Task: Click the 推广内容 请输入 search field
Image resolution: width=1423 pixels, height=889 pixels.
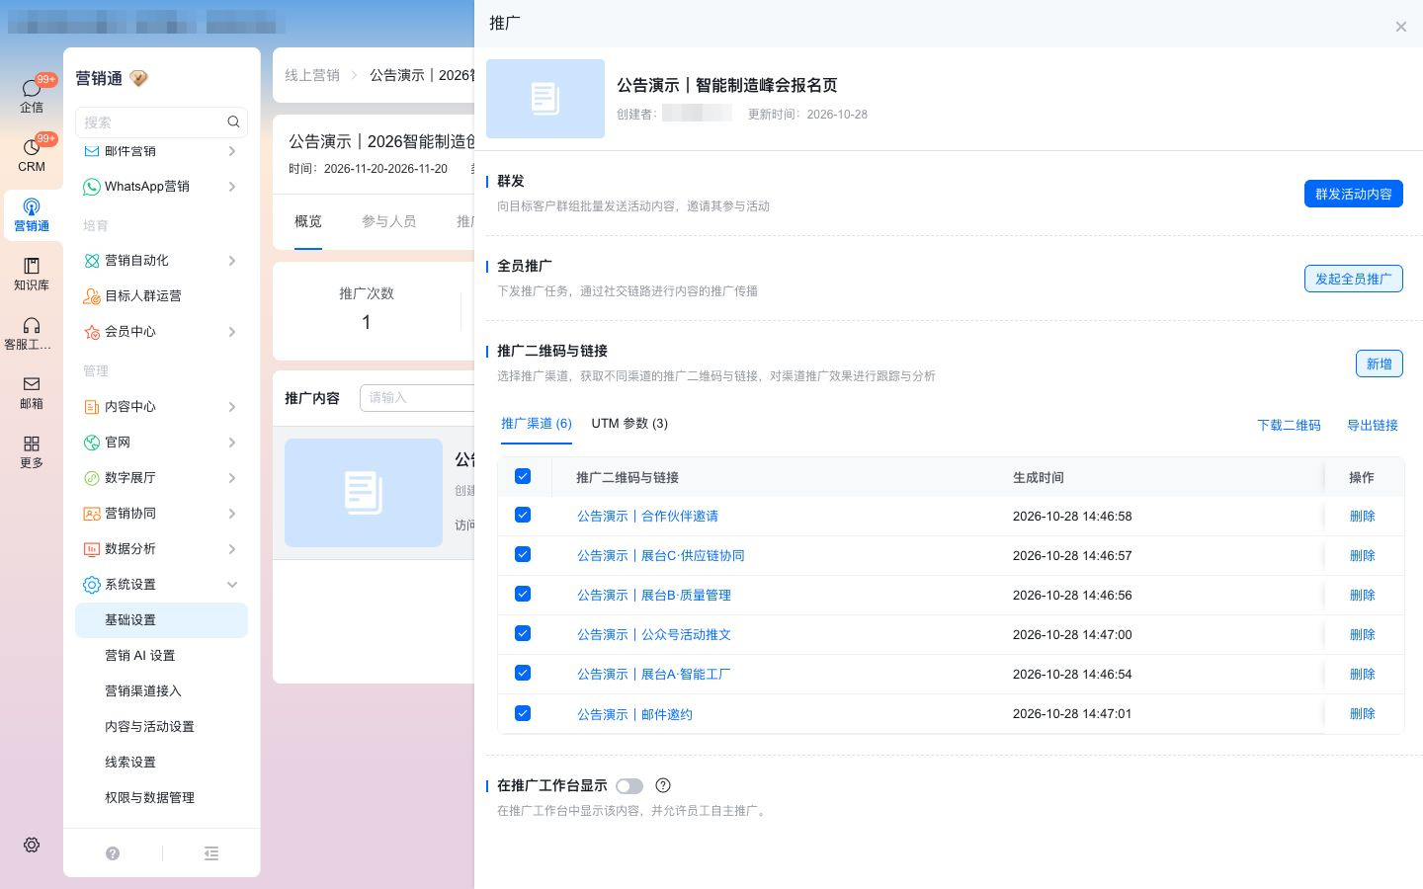Action: pyautogui.click(x=417, y=397)
